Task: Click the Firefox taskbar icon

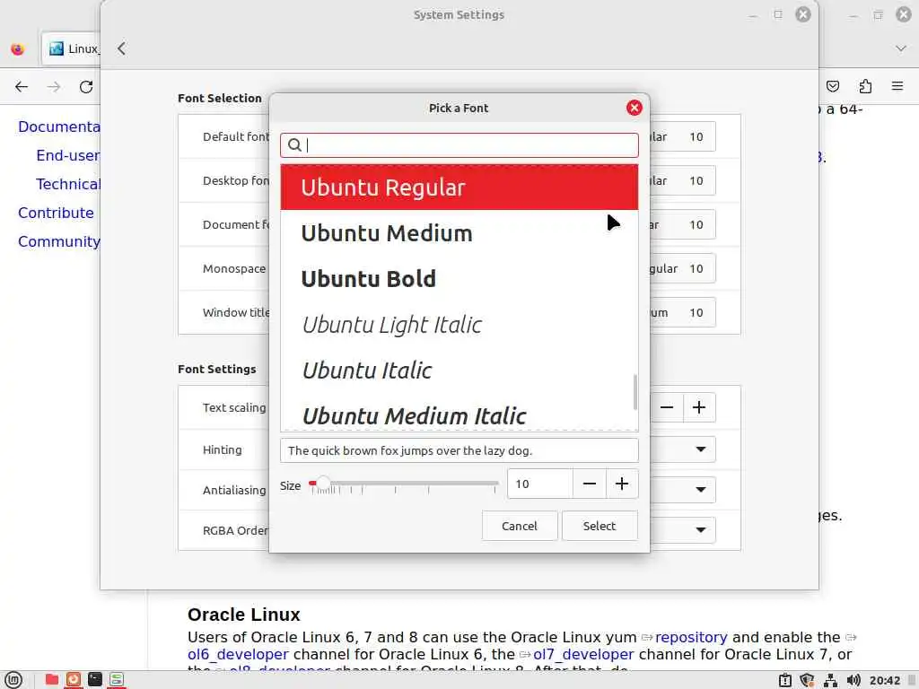Action: tap(74, 680)
